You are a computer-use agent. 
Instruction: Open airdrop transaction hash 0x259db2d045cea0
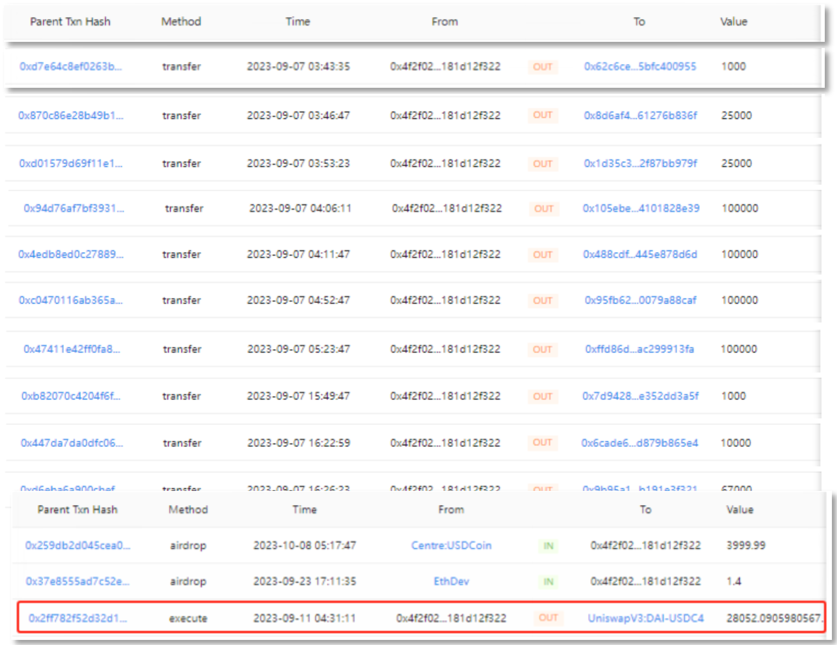(77, 545)
